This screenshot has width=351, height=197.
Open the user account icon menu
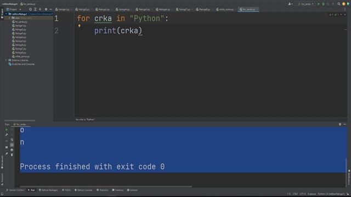point(290,4)
